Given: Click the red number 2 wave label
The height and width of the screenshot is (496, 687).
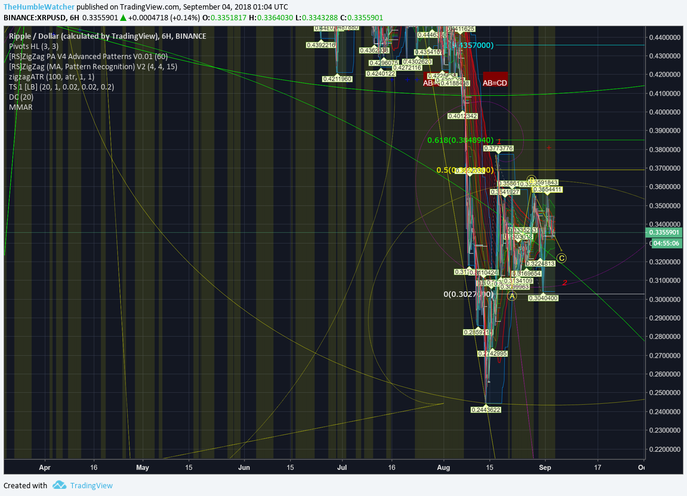Looking at the screenshot, I should (565, 282).
